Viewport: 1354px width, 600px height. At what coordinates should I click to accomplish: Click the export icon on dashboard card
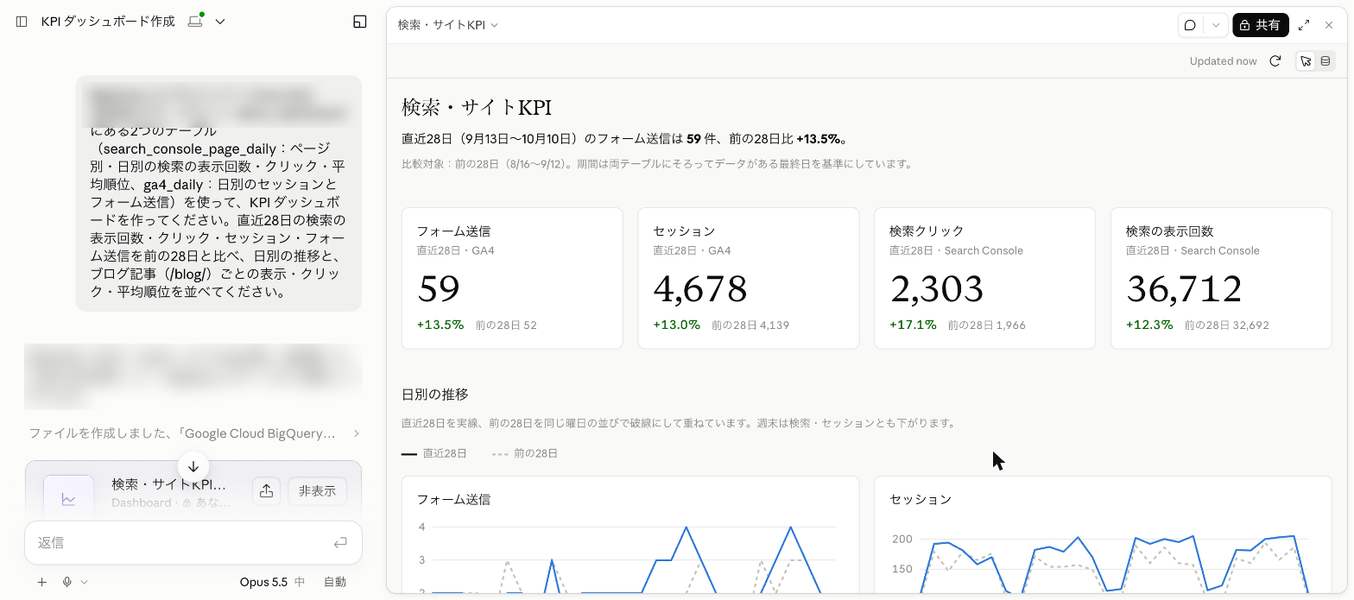coord(266,491)
